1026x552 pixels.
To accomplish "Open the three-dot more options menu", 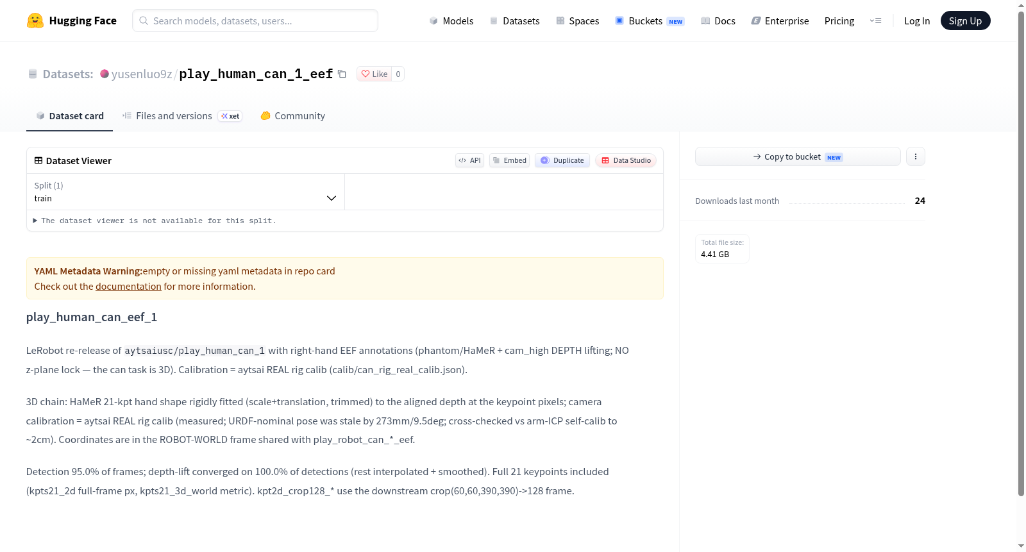I will (x=916, y=156).
